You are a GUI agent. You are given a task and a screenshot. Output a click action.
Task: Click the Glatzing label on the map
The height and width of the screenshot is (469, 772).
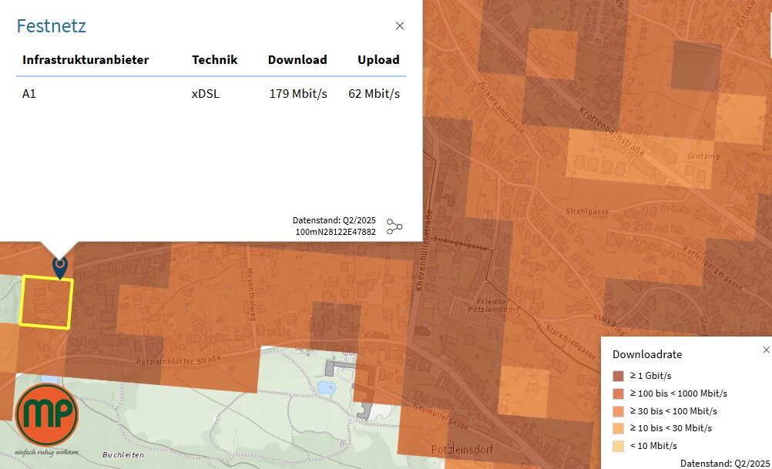point(702,156)
